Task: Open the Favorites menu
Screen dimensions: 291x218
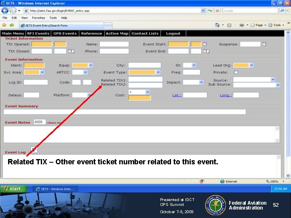Action: coord(38,18)
